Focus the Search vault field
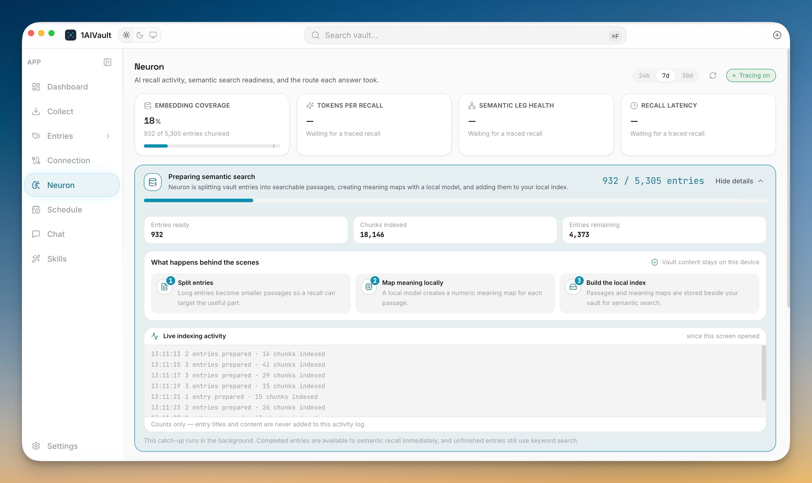The image size is (812, 483). click(465, 35)
